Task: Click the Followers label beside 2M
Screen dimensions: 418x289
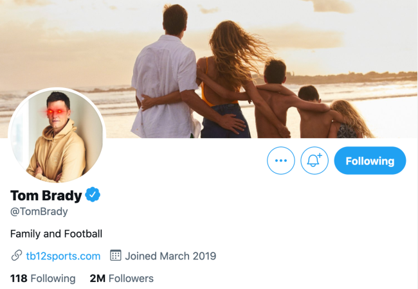Action: click(131, 278)
